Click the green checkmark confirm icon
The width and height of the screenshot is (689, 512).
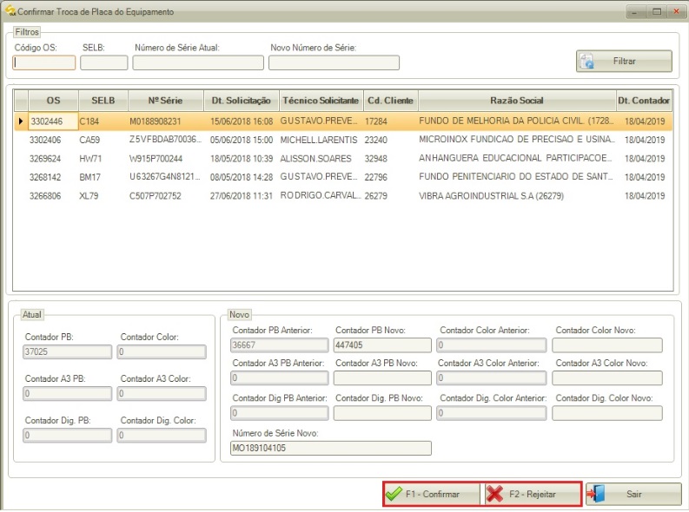click(x=394, y=494)
